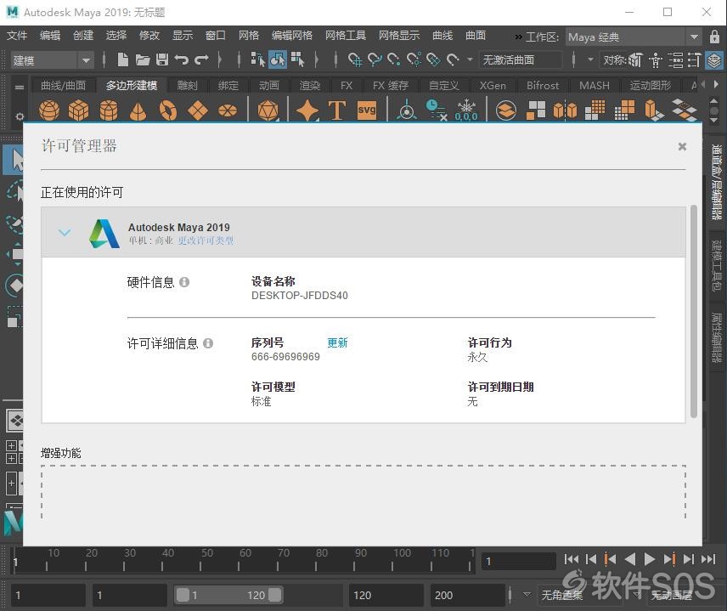The width and height of the screenshot is (727, 611).
Task: Go to start of playback range
Action: point(572,559)
